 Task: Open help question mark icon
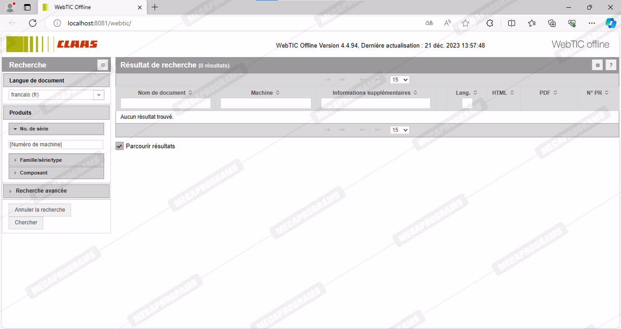tap(611, 65)
